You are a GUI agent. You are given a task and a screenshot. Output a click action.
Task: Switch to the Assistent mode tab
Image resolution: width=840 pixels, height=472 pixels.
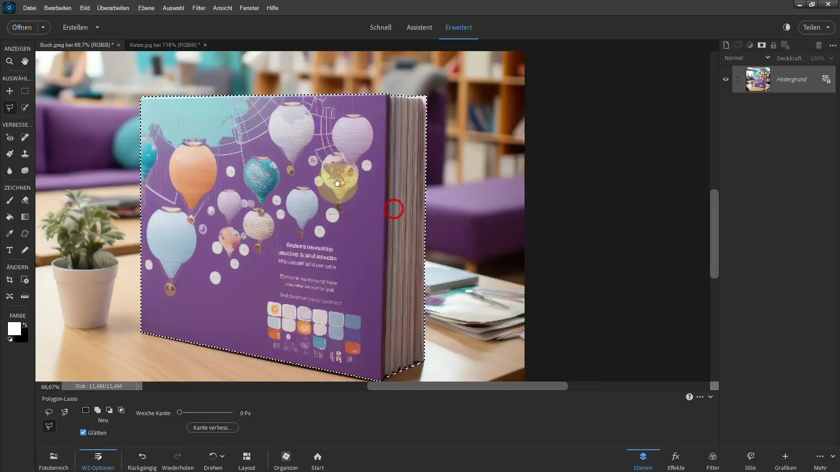pos(419,27)
